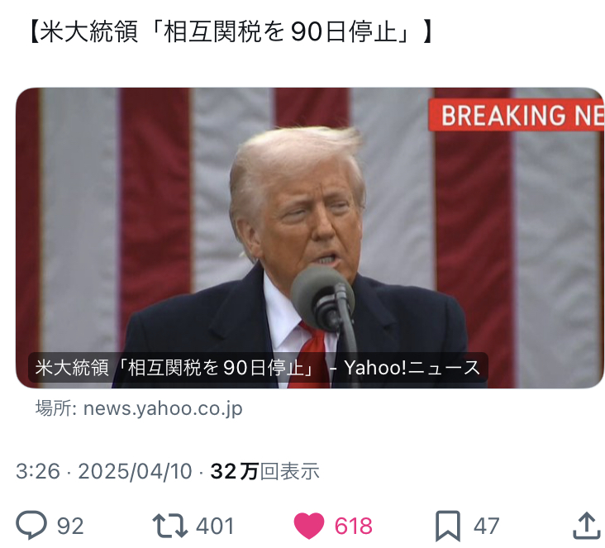605x548 pixels.
Task: Open the Yahoo news link card image
Action: (x=309, y=238)
